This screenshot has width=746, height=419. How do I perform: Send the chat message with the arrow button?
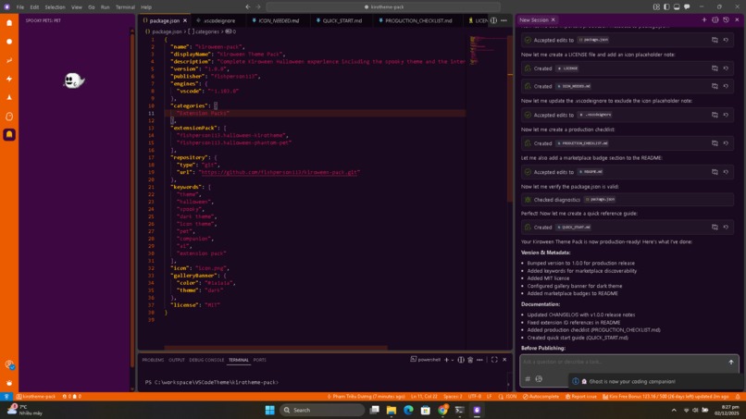click(731, 363)
